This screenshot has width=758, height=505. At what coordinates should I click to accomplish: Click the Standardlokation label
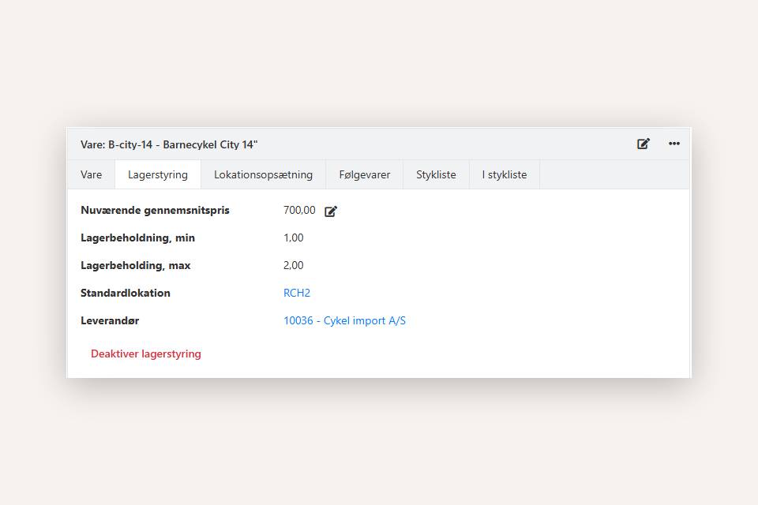[126, 293]
